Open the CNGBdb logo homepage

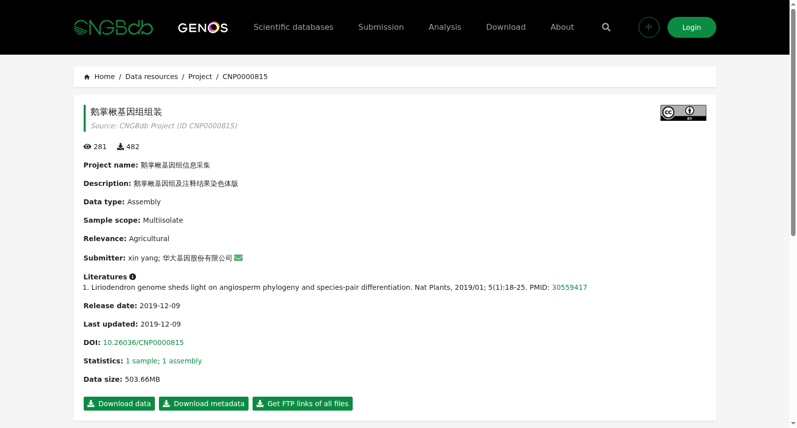pos(113,27)
